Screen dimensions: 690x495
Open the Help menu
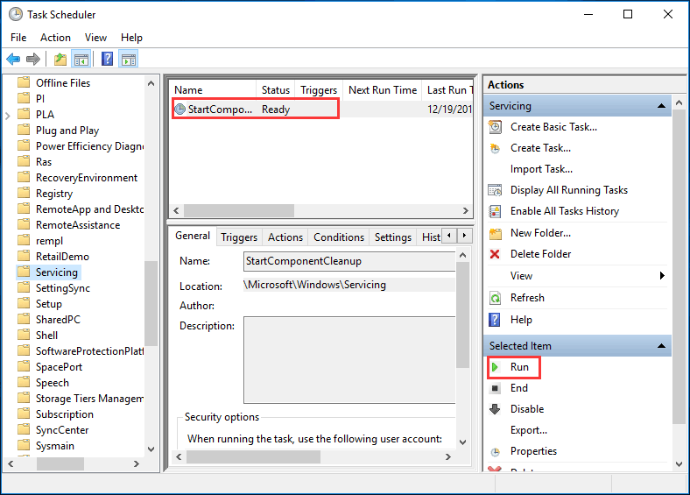click(x=131, y=38)
